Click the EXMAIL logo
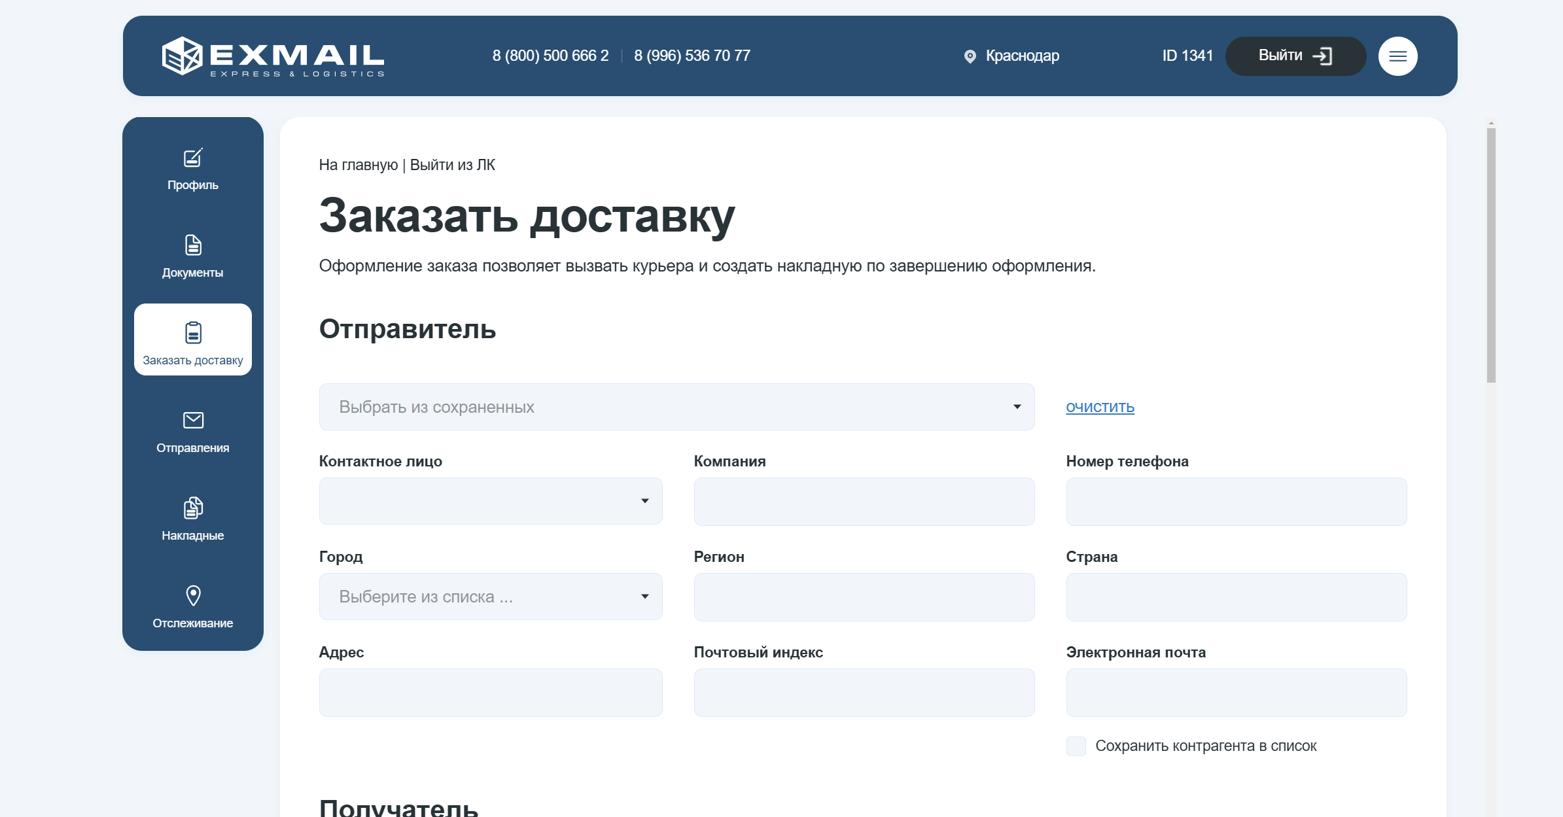 pos(273,56)
